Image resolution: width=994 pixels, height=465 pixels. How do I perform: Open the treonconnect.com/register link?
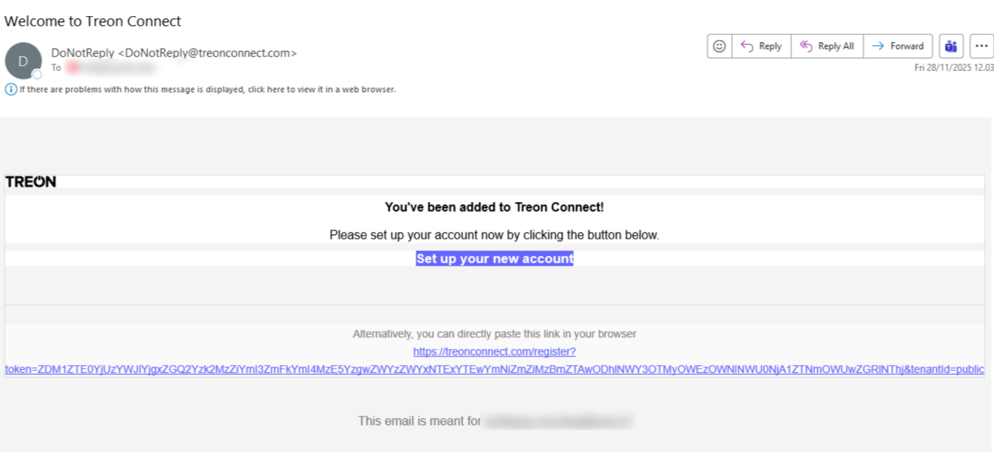tap(494, 352)
